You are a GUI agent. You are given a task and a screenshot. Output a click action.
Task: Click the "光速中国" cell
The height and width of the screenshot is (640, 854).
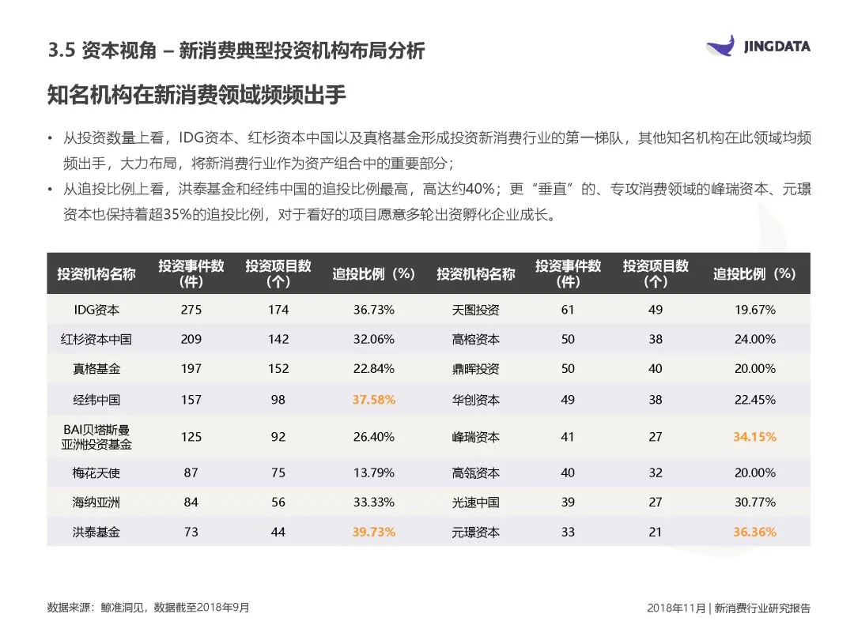475,502
